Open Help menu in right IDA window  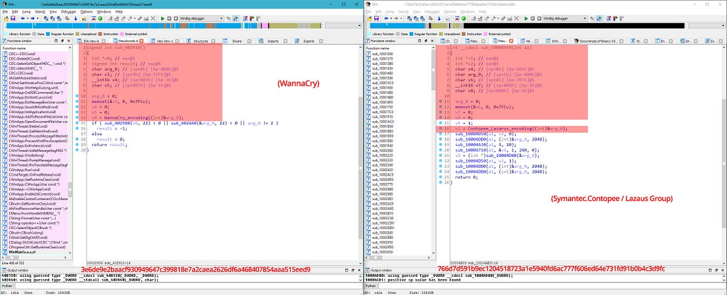[x=483, y=12]
